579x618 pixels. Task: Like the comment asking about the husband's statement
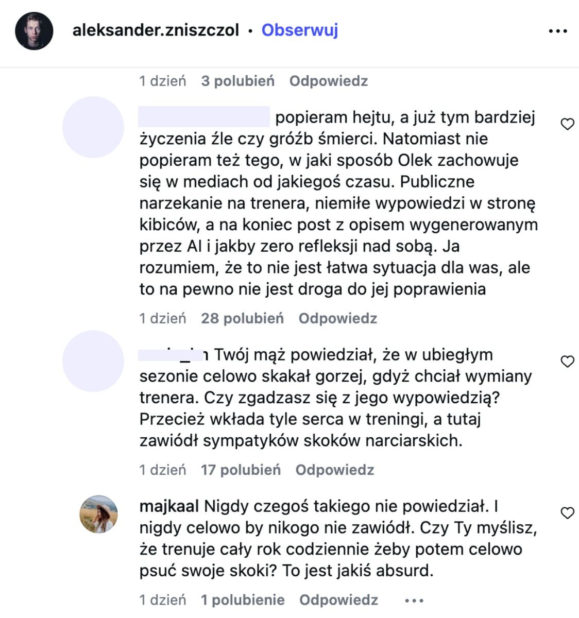click(x=568, y=362)
